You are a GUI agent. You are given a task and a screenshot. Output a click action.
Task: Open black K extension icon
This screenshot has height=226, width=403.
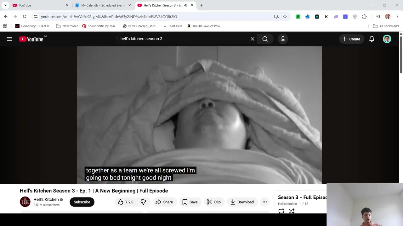pos(326,17)
